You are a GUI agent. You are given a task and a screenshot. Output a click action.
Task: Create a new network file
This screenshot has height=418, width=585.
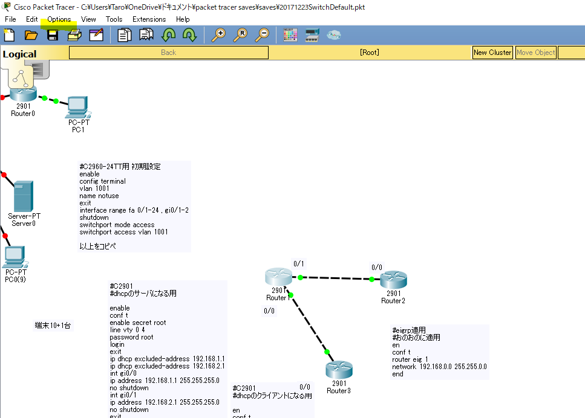tap(8, 34)
